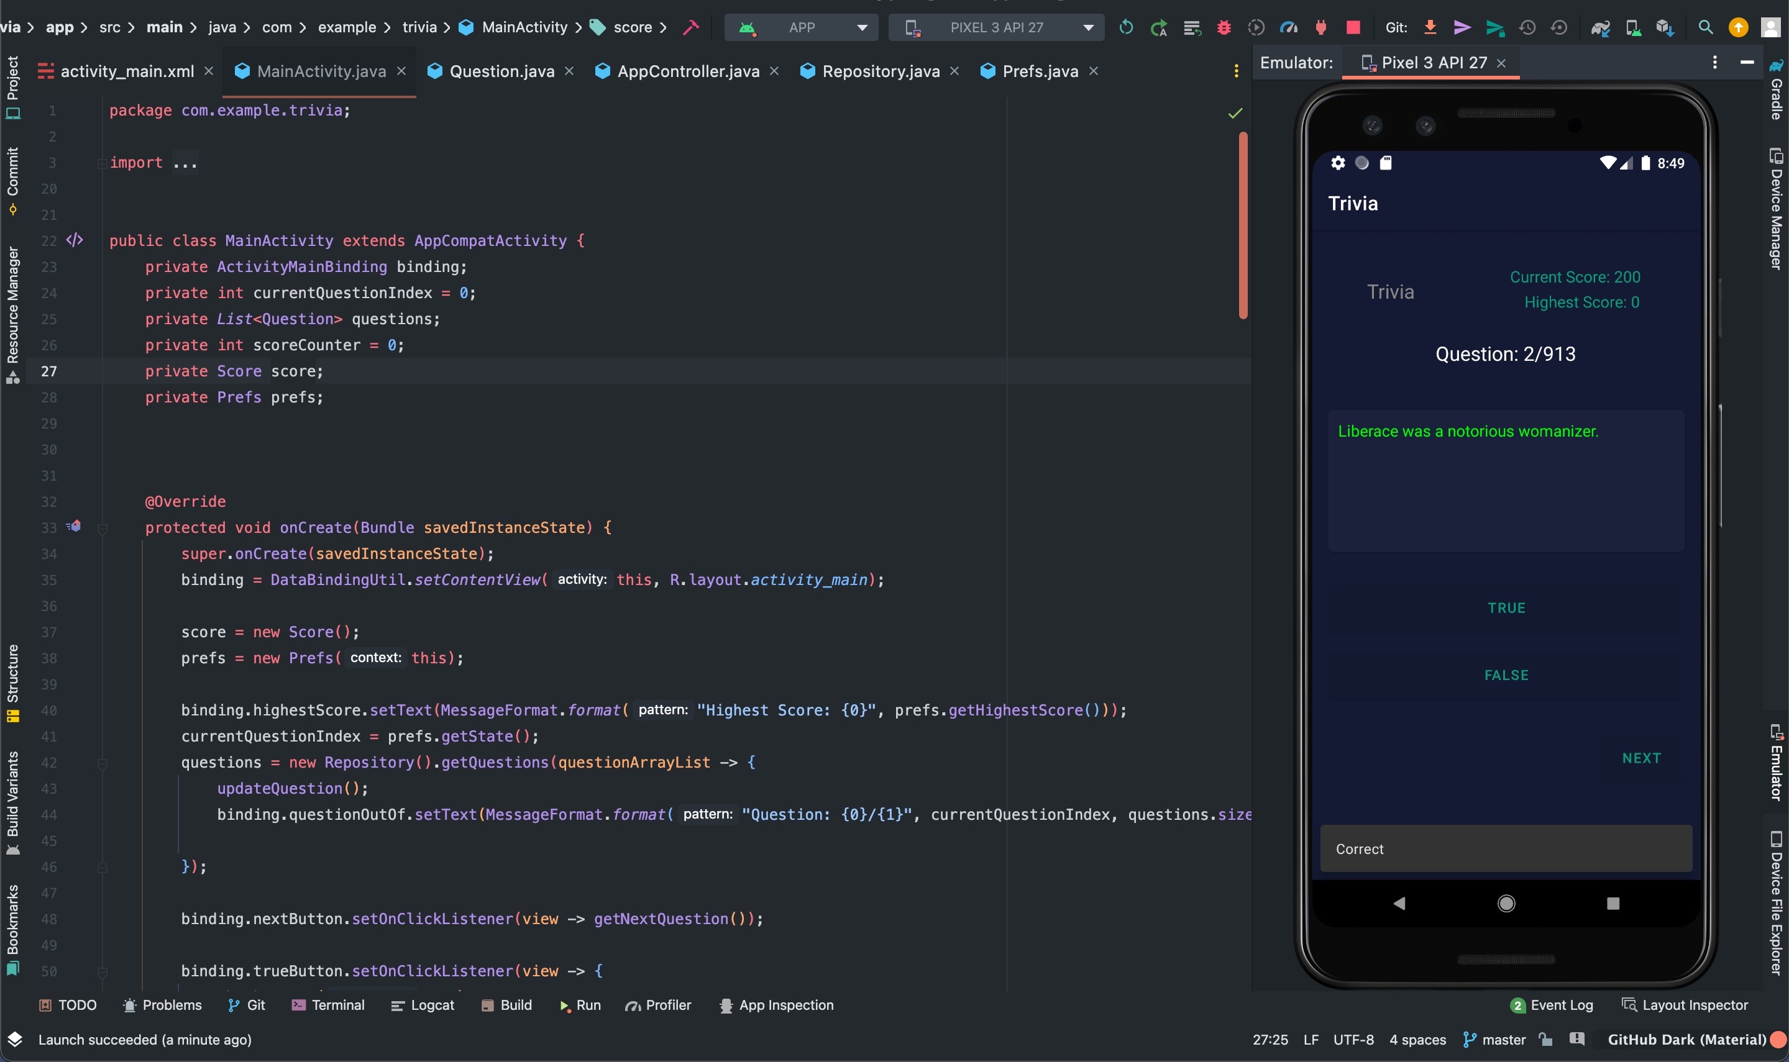Open Device Manager toolbar icon

(1633, 27)
